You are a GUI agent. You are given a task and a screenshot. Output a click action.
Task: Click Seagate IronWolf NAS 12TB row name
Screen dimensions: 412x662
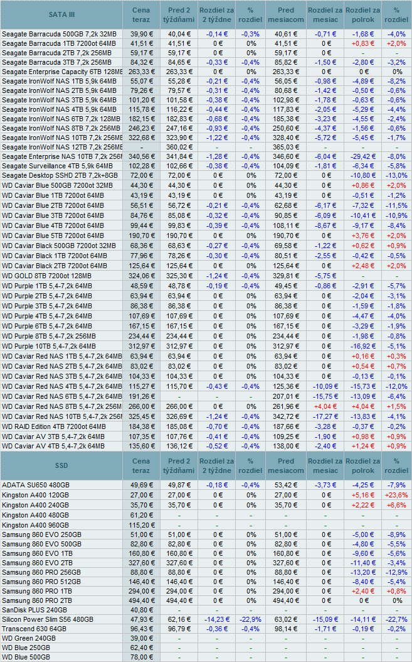coord(62,147)
